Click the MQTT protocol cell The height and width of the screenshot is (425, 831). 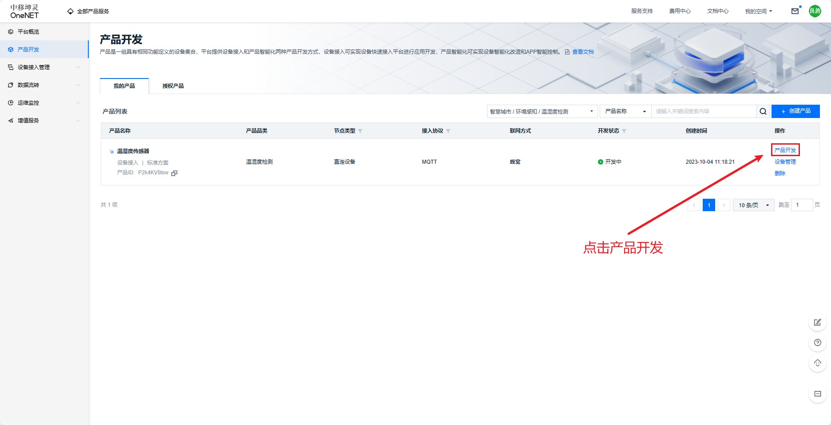point(429,162)
